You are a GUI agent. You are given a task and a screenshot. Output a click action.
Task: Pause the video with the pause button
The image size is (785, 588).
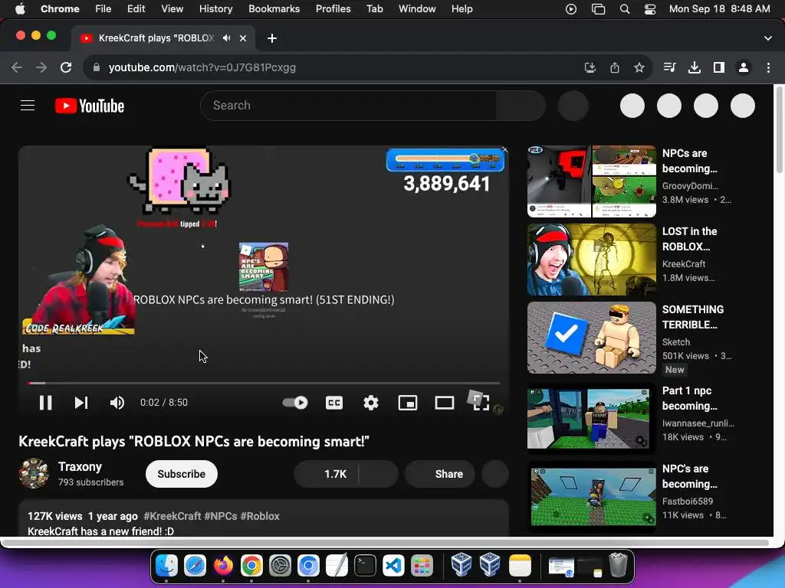coord(45,403)
